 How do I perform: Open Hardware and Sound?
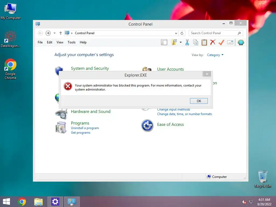[91, 111]
